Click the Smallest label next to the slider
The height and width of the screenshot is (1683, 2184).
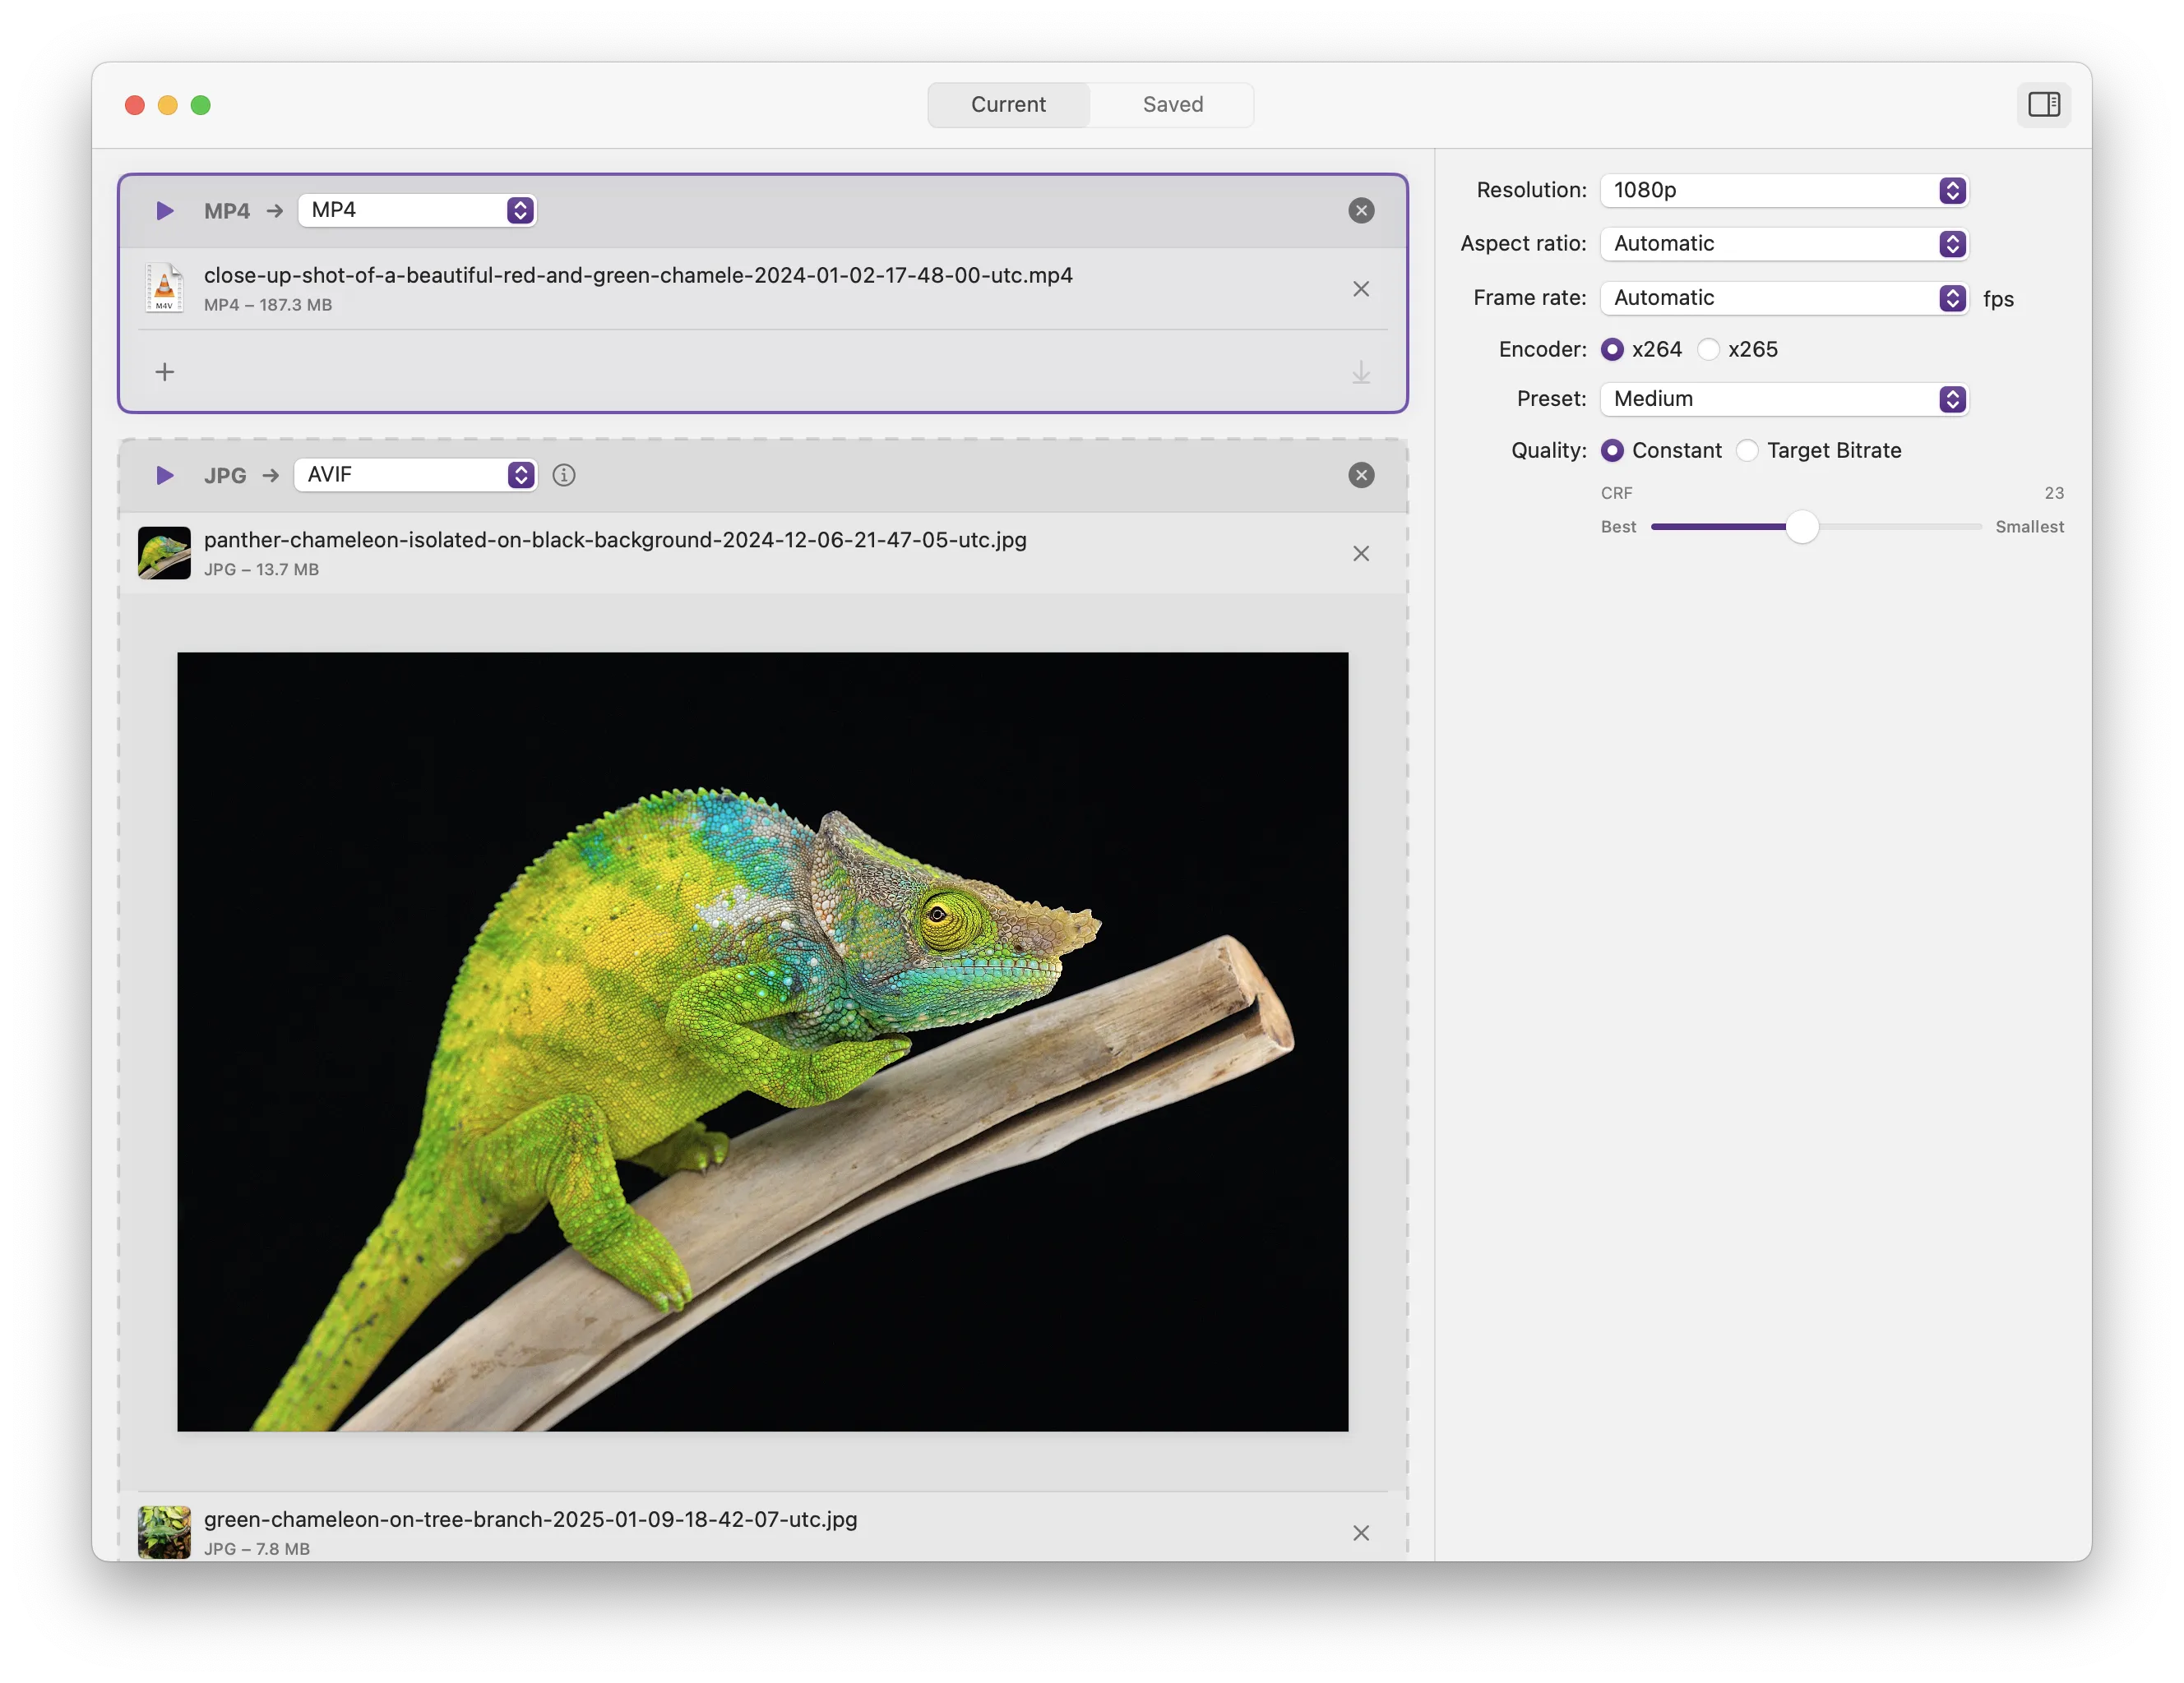(x=2029, y=527)
